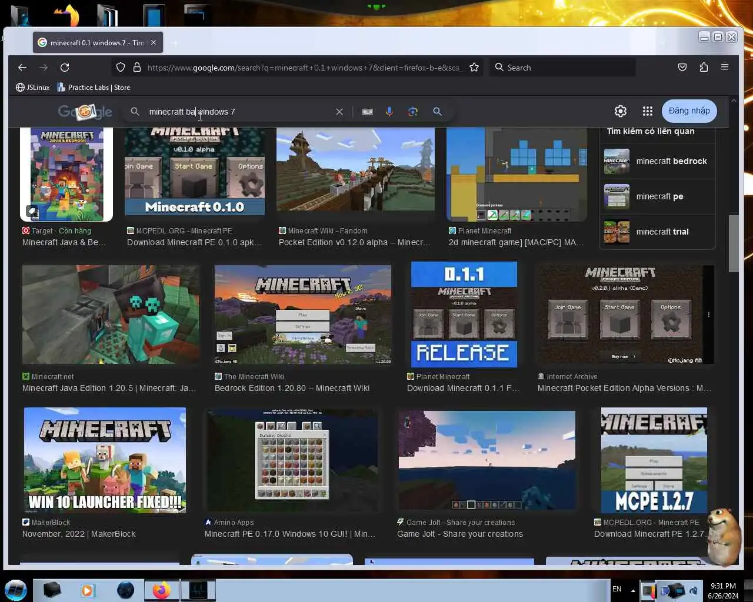This screenshot has height=602, width=753.
Task: Start Google voice search with microphone
Action: tap(389, 112)
